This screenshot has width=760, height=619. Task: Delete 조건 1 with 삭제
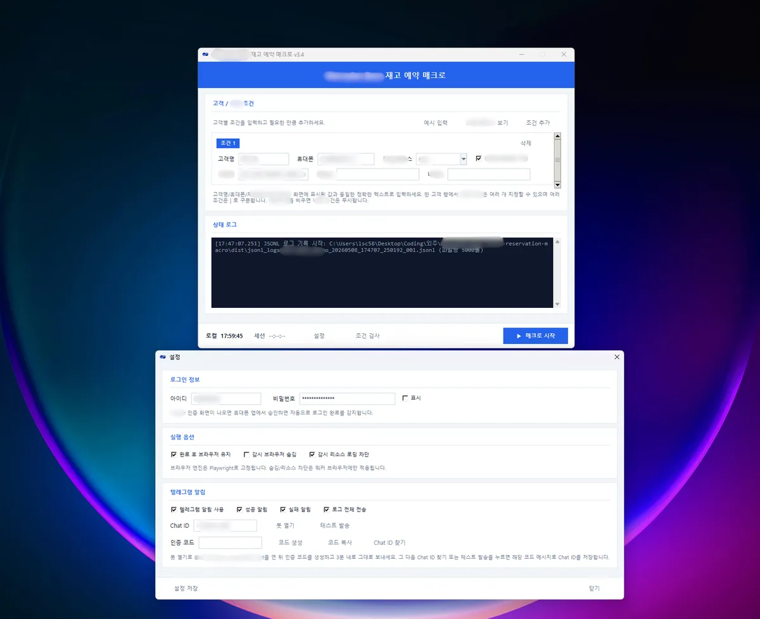pyautogui.click(x=526, y=143)
